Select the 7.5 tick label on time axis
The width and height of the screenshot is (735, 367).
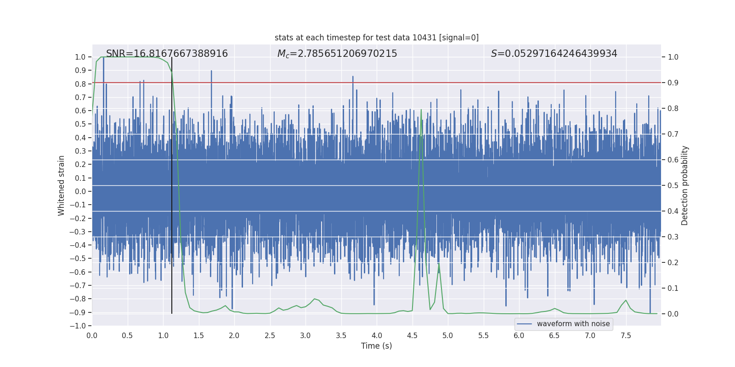point(626,336)
